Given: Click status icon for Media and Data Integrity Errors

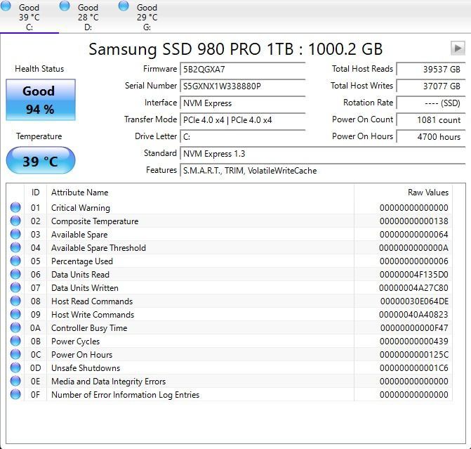Looking at the screenshot, I should click(x=15, y=381).
